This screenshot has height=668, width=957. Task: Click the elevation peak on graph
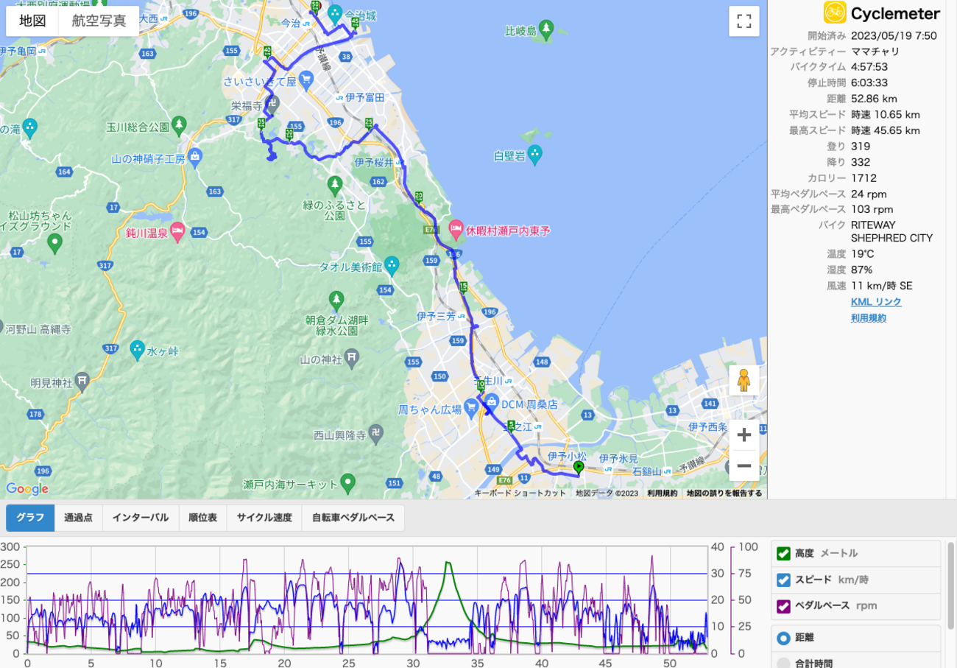[448, 563]
